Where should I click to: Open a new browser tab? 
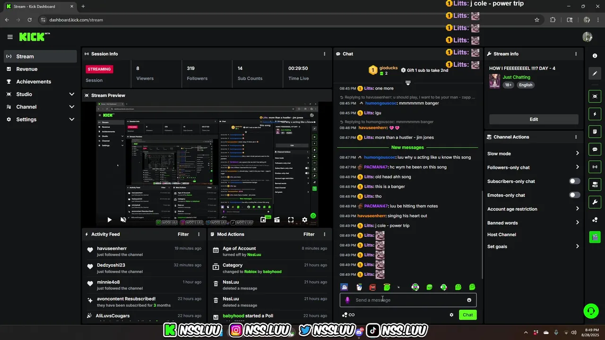[83, 7]
